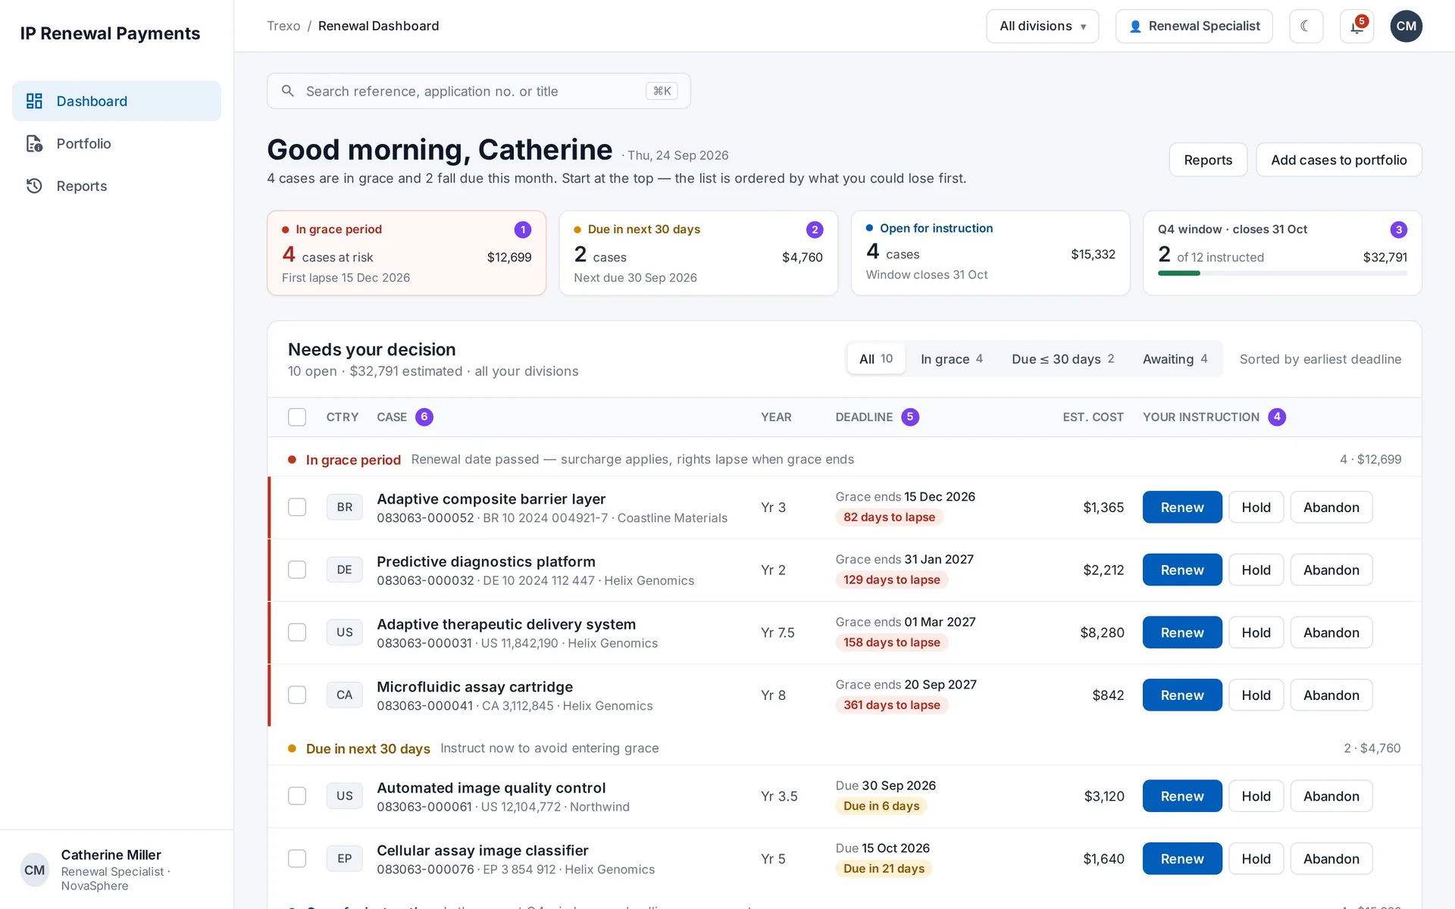This screenshot has height=909, width=1455.
Task: Open Dashboard grid icon in sidebar
Action: (x=34, y=101)
